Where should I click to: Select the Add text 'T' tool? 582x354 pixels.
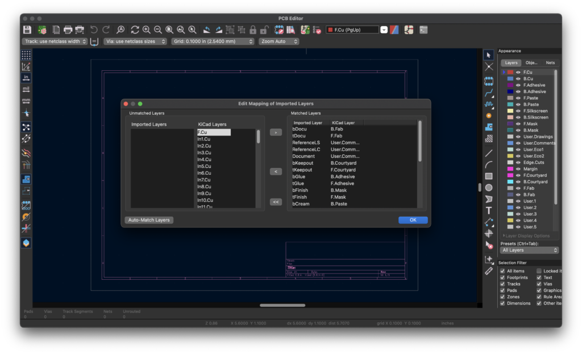pyautogui.click(x=489, y=210)
